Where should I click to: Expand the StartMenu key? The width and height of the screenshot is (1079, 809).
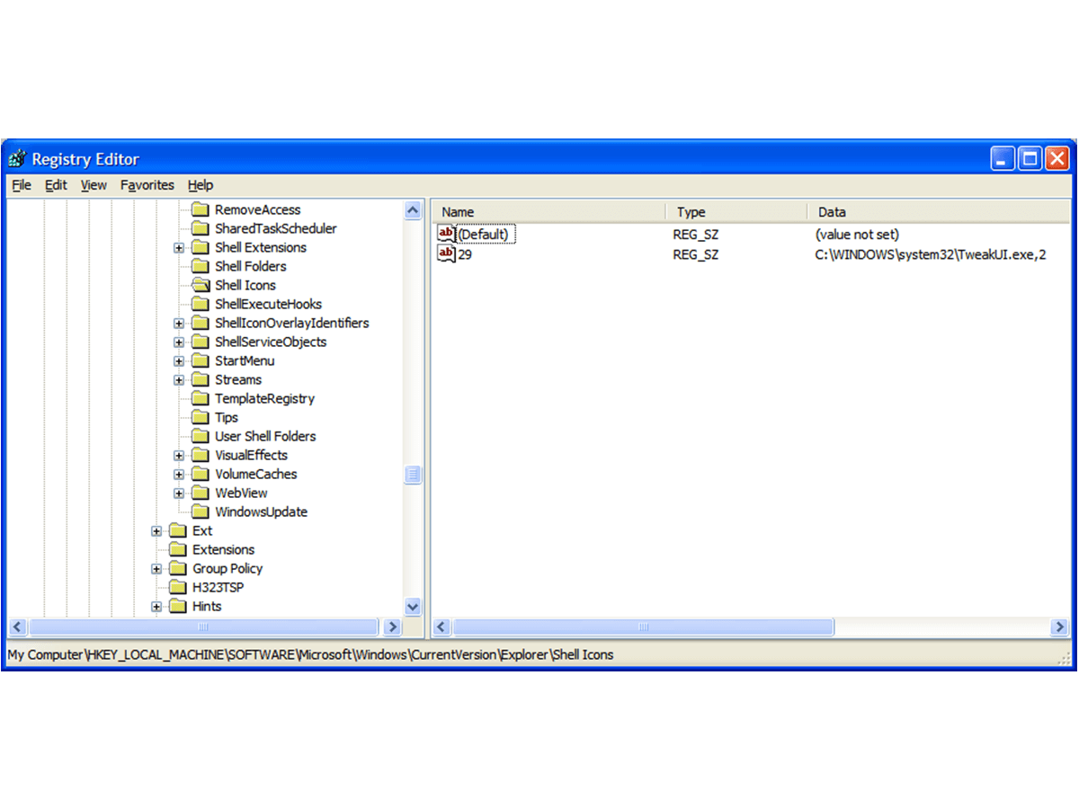click(178, 360)
